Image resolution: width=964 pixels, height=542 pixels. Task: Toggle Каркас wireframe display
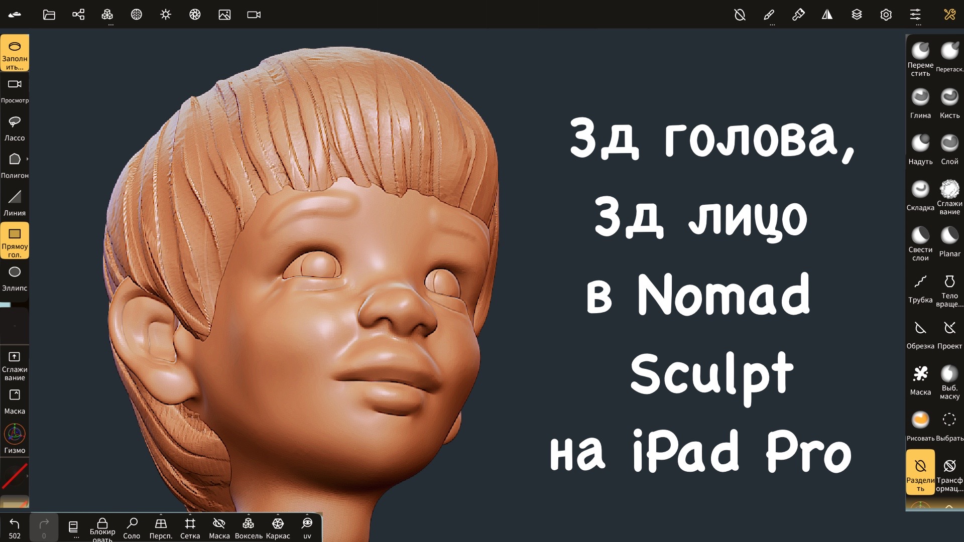click(278, 526)
